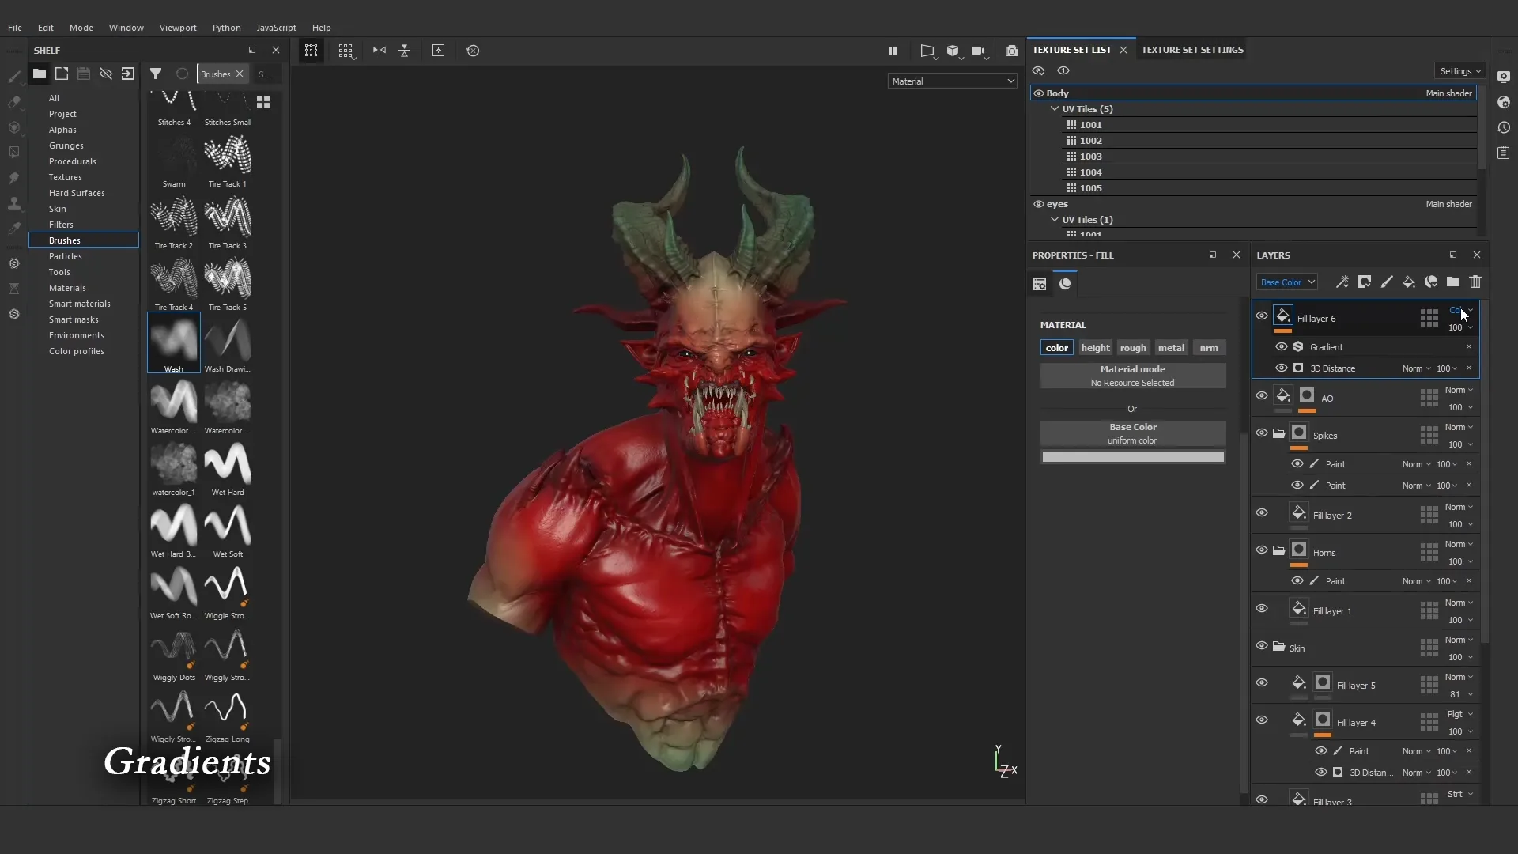1518x854 pixels.
Task: Select the height channel in Material properties
Action: coord(1095,347)
